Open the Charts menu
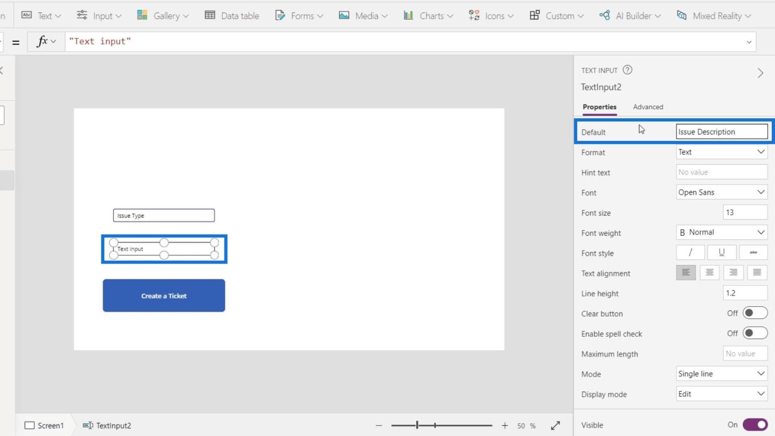Image resolution: width=775 pixels, height=436 pixels. [428, 16]
